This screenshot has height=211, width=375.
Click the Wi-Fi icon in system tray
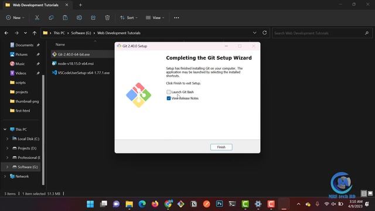[326, 204]
